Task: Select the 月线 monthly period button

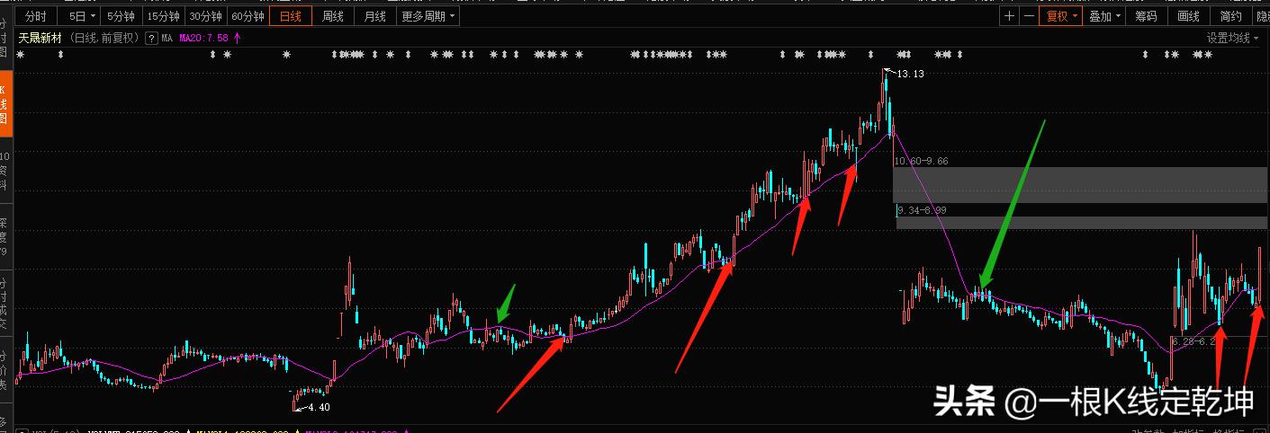Action: [375, 16]
